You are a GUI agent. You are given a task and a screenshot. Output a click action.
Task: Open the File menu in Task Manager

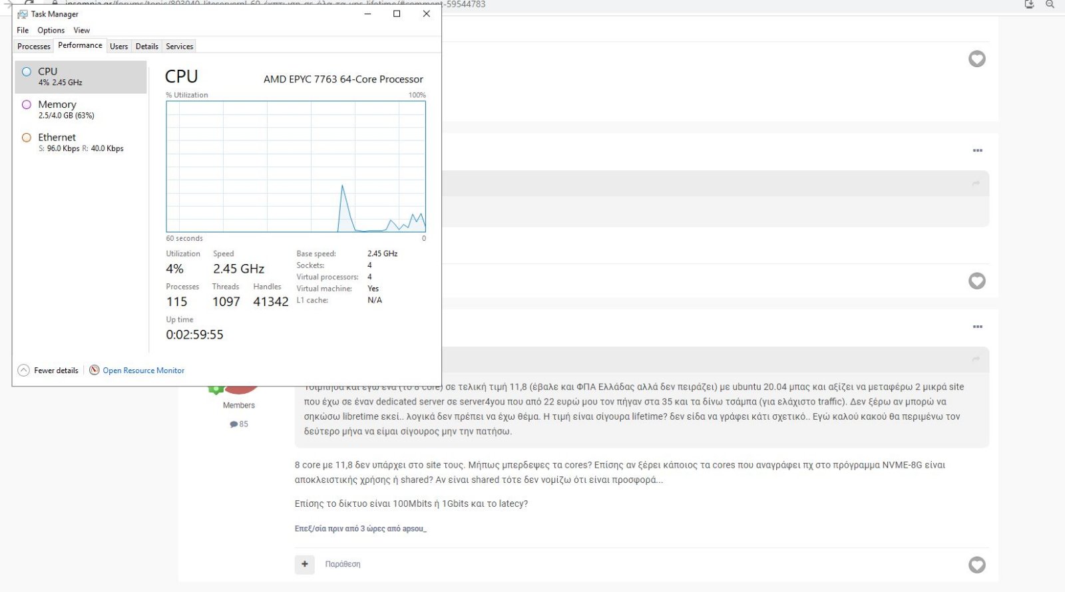[x=23, y=30]
